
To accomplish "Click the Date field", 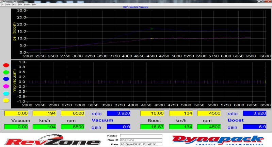I will click(x=141, y=144).
